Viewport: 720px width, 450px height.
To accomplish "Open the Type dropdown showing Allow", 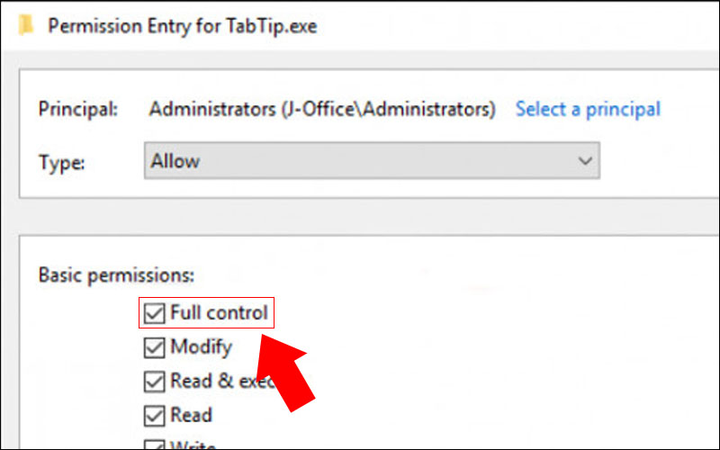I will coord(372,161).
